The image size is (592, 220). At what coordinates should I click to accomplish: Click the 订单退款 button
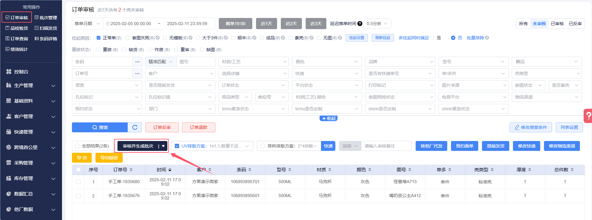point(198,127)
